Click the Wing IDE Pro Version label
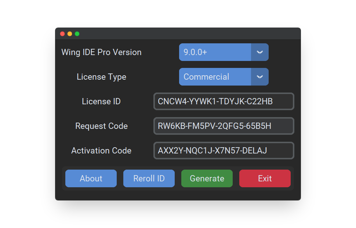 (102, 52)
